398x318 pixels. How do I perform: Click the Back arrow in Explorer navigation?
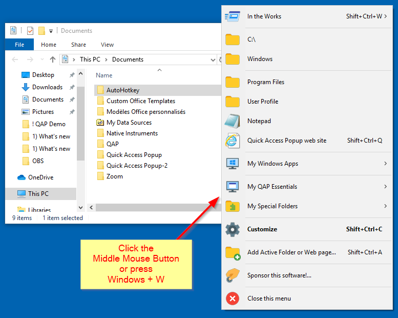click(15, 59)
